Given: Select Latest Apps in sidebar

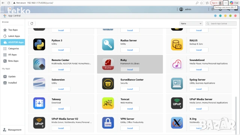Looking at the screenshot, I should pyautogui.click(x=13, y=36).
